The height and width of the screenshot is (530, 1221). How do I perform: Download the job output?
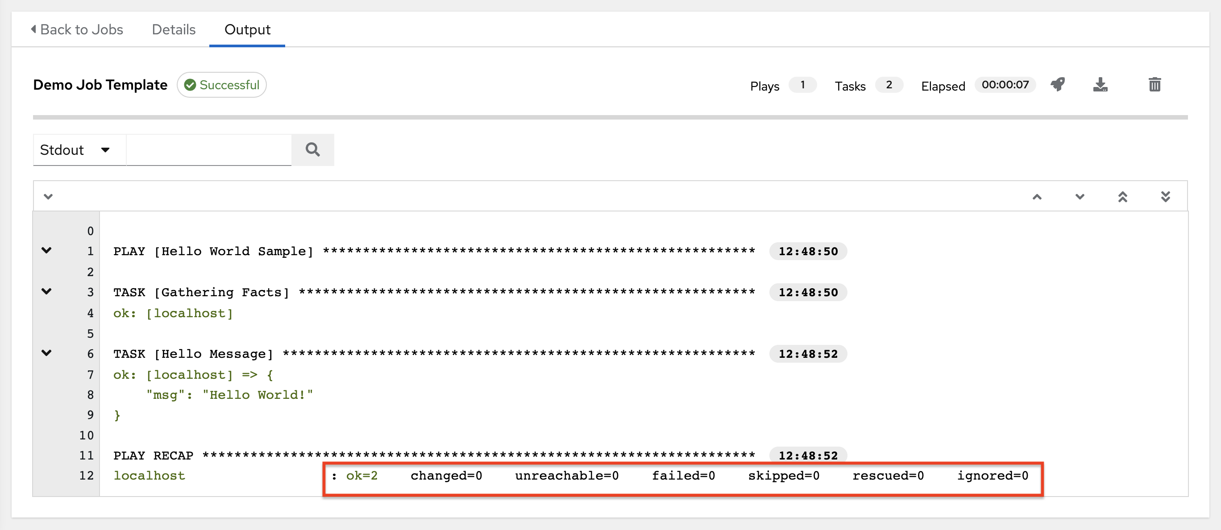(1101, 85)
